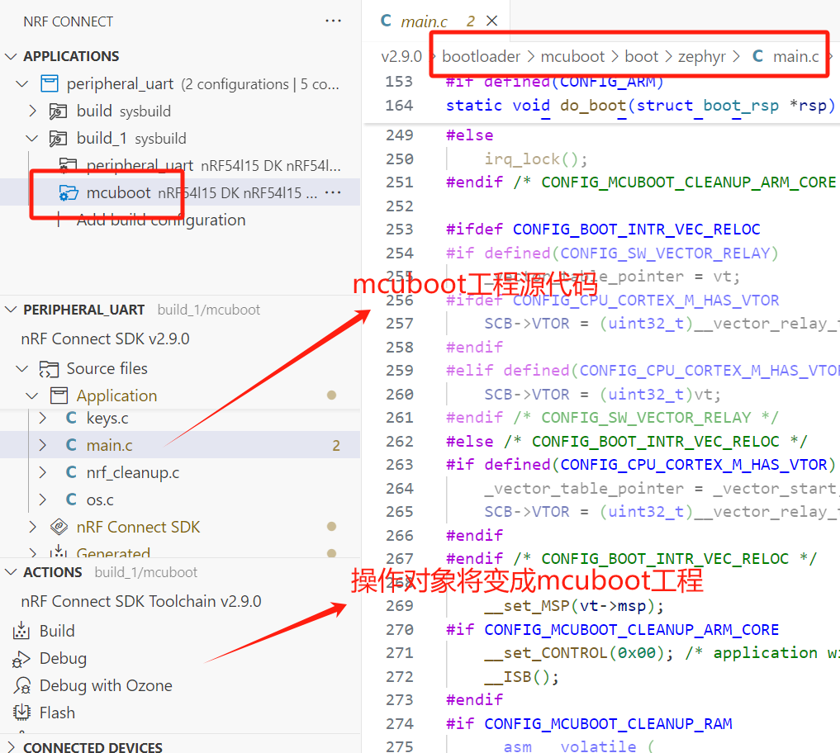840x753 pixels.
Task: Expand nrf_cleanup.c symbols
Action: [43, 472]
